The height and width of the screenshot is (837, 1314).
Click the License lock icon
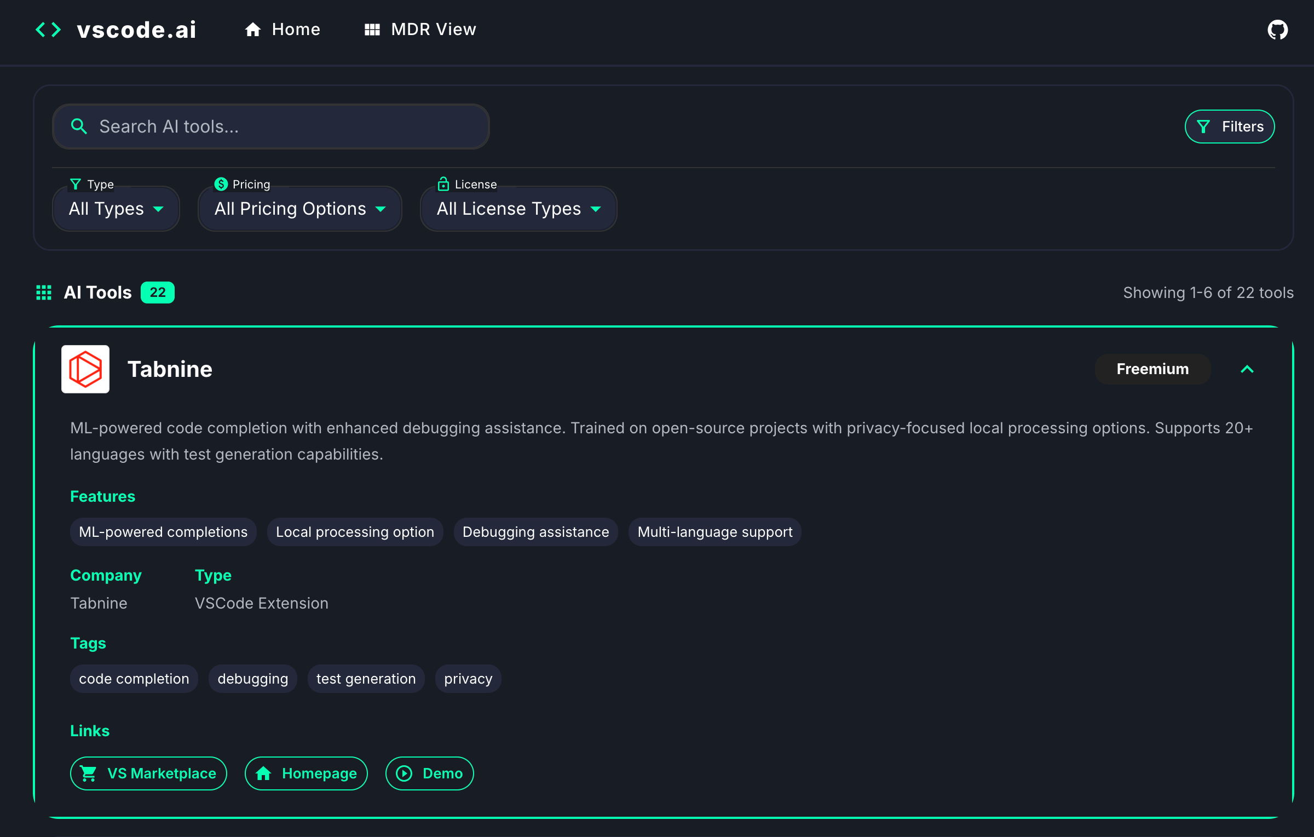tap(443, 184)
